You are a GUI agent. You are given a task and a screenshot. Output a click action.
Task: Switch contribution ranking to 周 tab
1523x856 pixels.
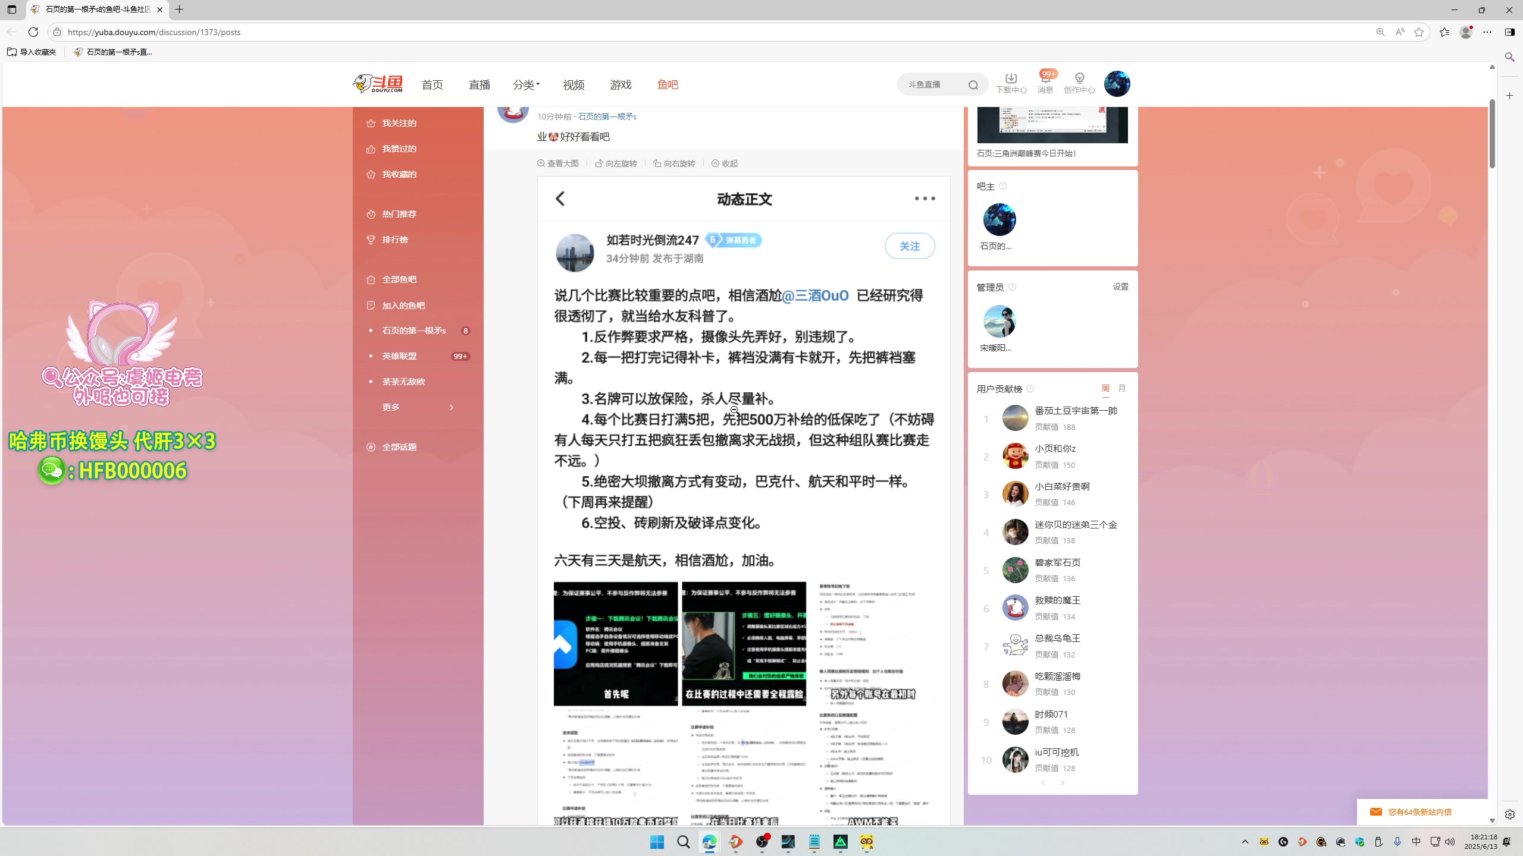(1105, 388)
